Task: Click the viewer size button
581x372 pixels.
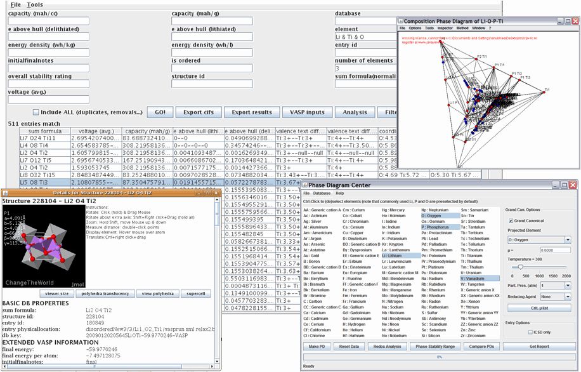Action: [56, 293]
